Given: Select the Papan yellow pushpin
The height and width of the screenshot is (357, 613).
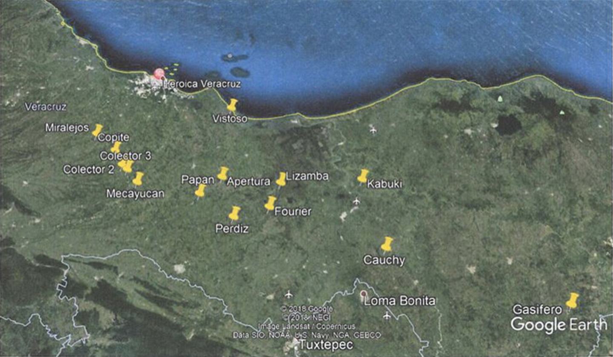Looking at the screenshot, I should 201,191.
